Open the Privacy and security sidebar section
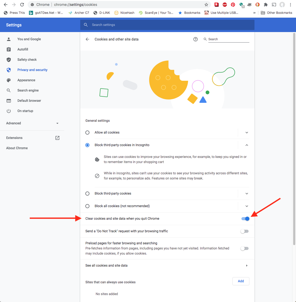 click(32, 70)
